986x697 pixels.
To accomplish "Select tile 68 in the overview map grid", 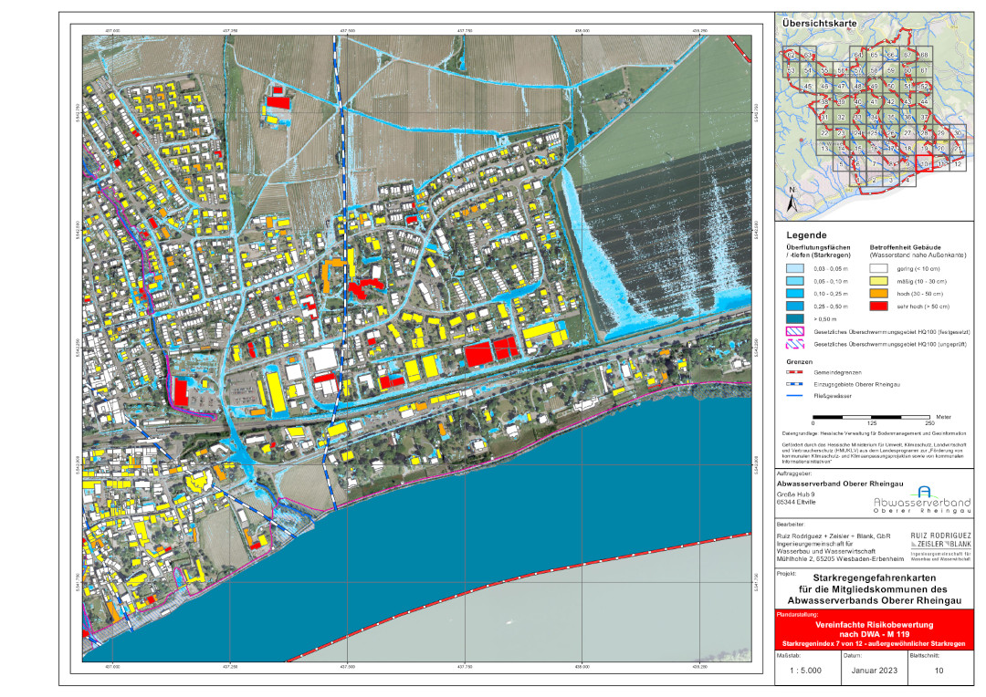I will (925, 56).
